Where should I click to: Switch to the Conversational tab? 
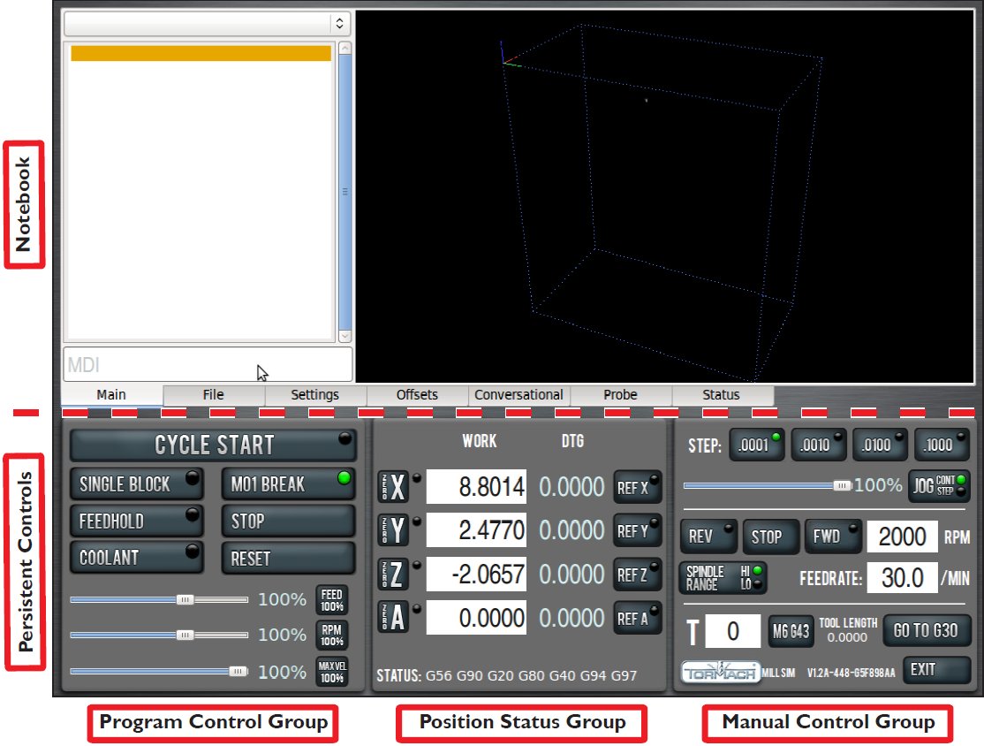(x=518, y=395)
